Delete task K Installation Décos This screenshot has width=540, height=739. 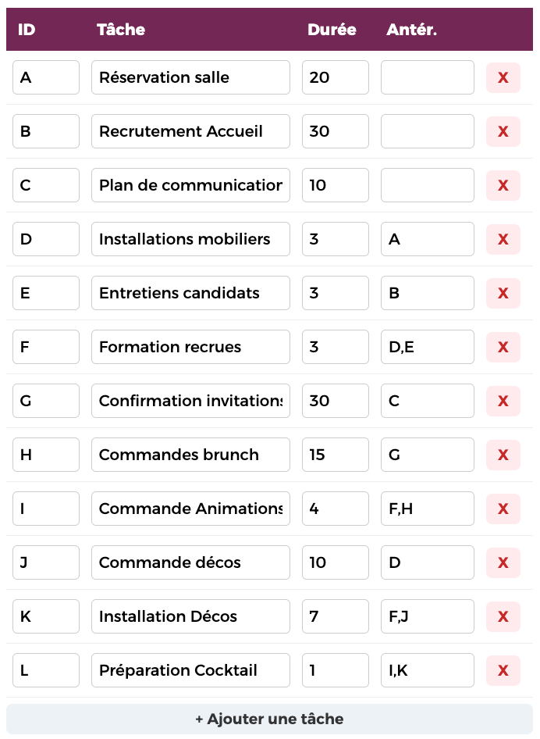click(x=503, y=616)
